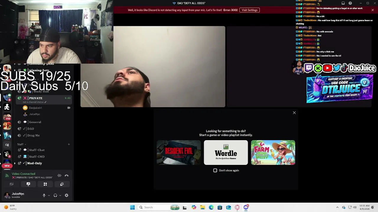Viewport: 378px width, 212px height.
Task: Deafen with the headphones icon
Action: tap(55, 195)
